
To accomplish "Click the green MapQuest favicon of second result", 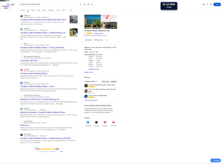I will 22,29.
